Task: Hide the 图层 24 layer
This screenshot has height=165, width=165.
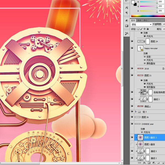Action: (132, 41)
